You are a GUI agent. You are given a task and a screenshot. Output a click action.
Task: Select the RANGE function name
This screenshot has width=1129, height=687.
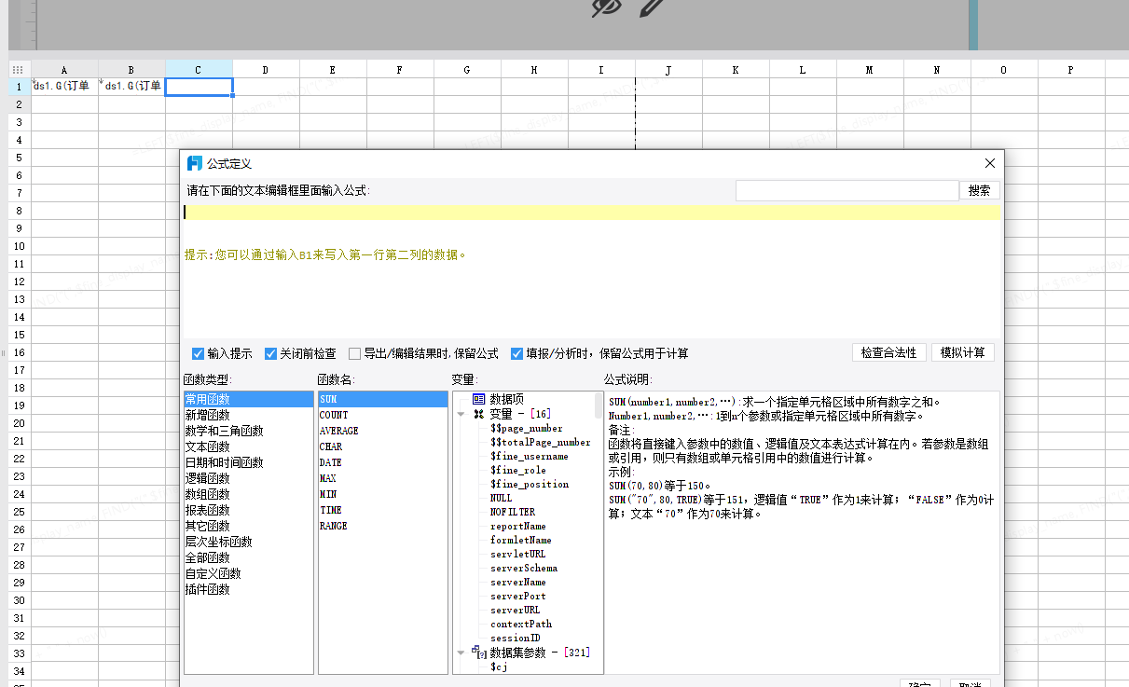383,526
